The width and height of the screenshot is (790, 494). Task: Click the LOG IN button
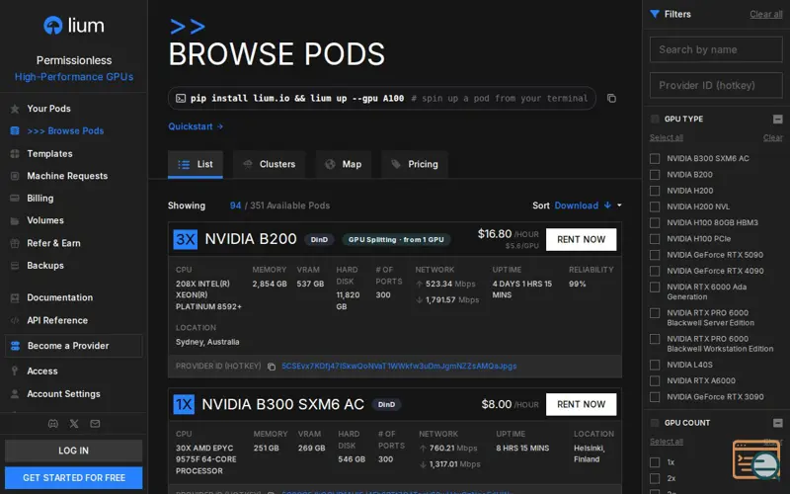tap(73, 451)
